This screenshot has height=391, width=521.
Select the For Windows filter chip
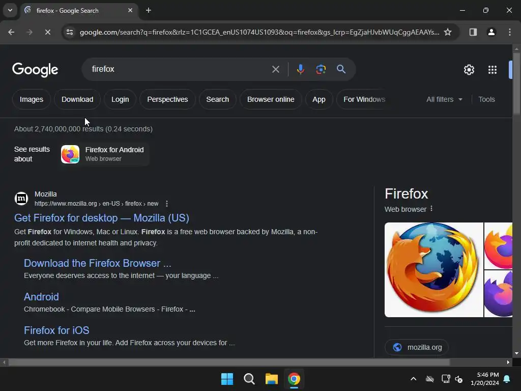[364, 99]
